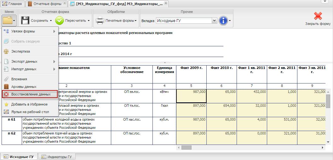
Task: Open the Импорт данных submenu
Action: click(30, 69)
